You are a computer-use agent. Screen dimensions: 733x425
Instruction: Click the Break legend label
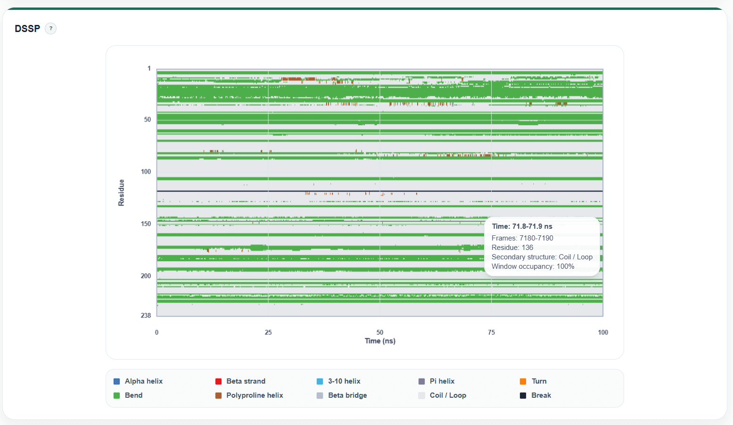pos(541,395)
